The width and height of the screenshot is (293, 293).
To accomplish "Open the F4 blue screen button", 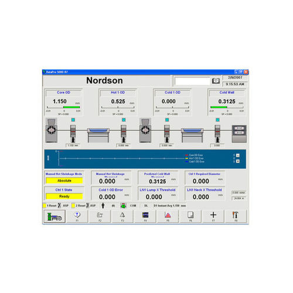I will pyautogui.click(x=145, y=216).
